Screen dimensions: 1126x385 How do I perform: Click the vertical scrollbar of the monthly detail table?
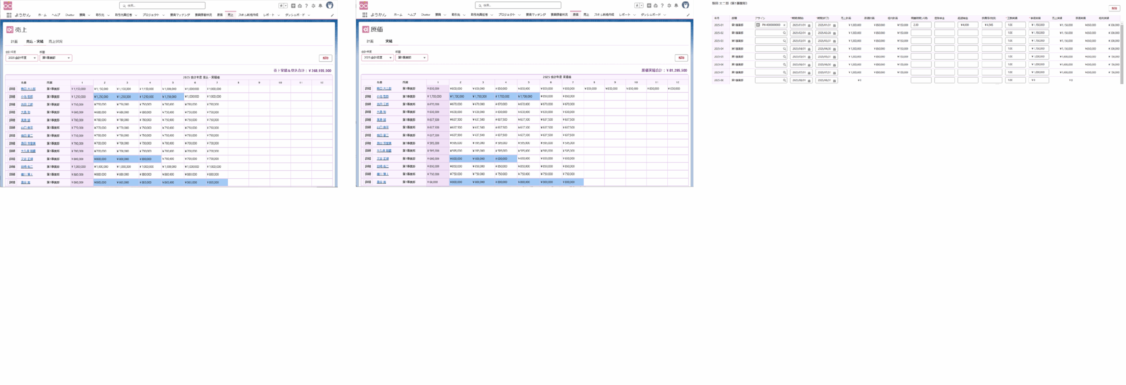1121,53
